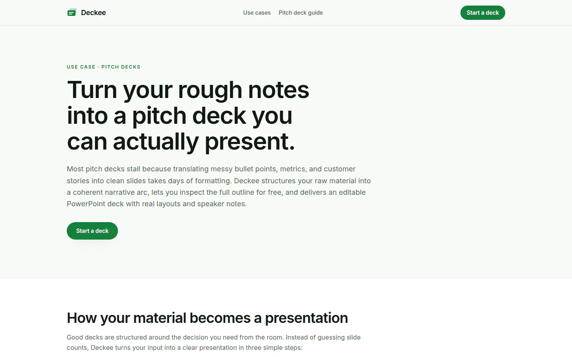Click the header Start a deck button
This screenshot has width=572, height=357.
pos(483,13)
